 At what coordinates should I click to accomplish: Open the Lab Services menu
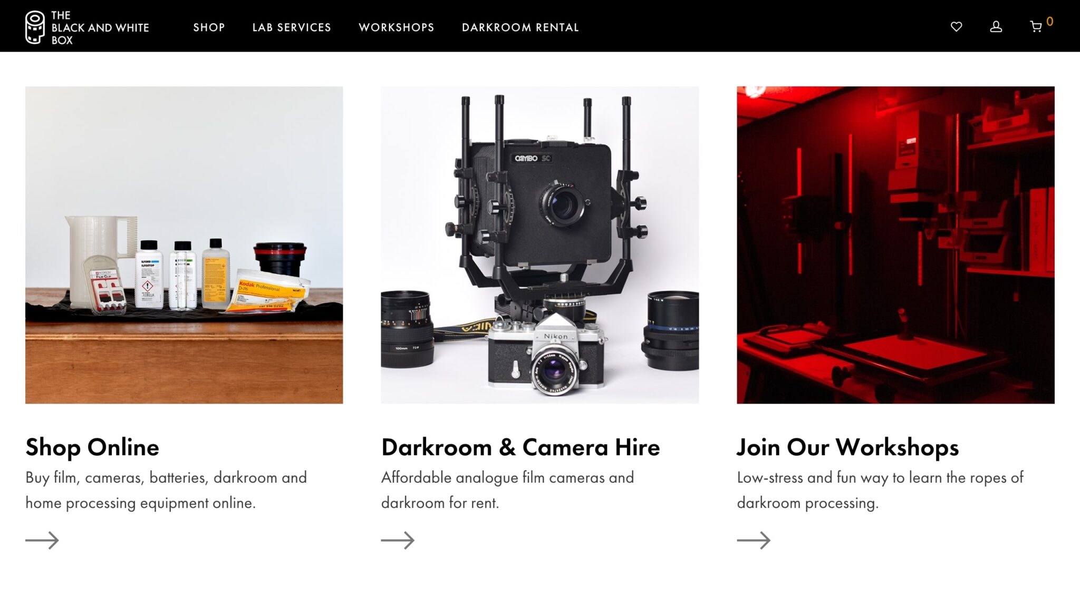coord(292,27)
